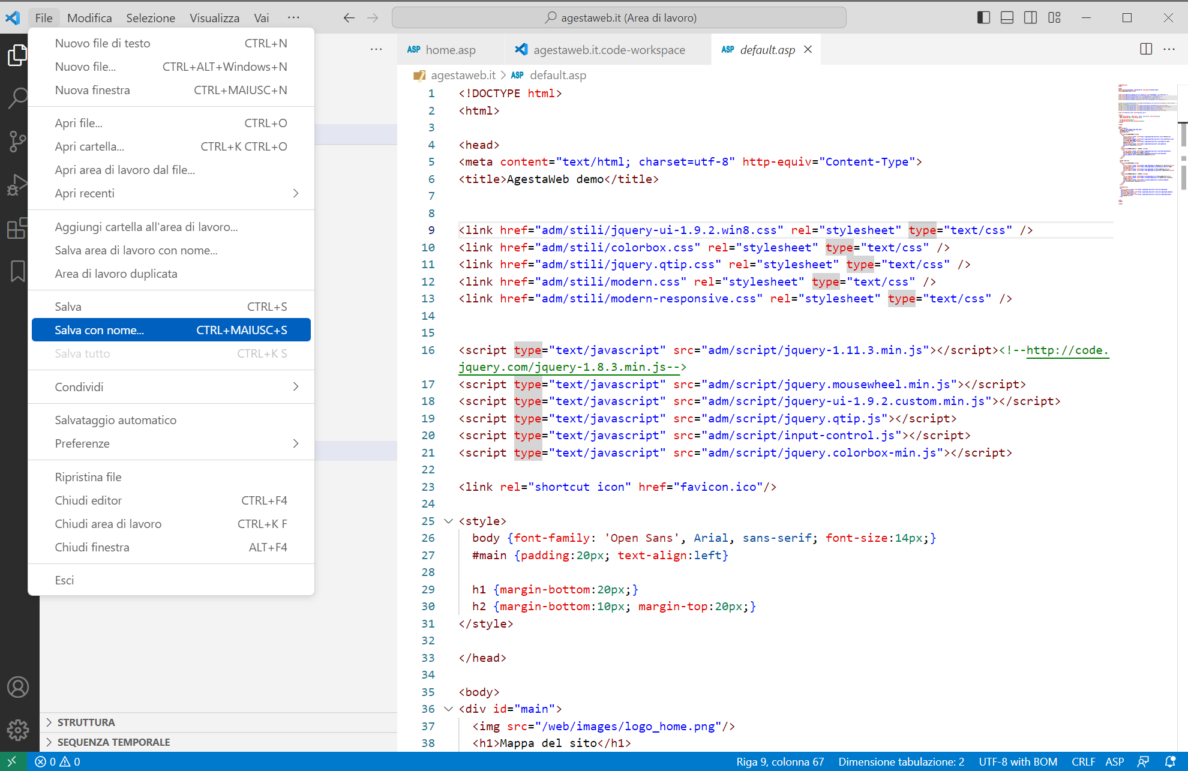Open the Modifica menu
Image resolution: width=1188 pixels, height=771 pixels.
click(x=89, y=17)
